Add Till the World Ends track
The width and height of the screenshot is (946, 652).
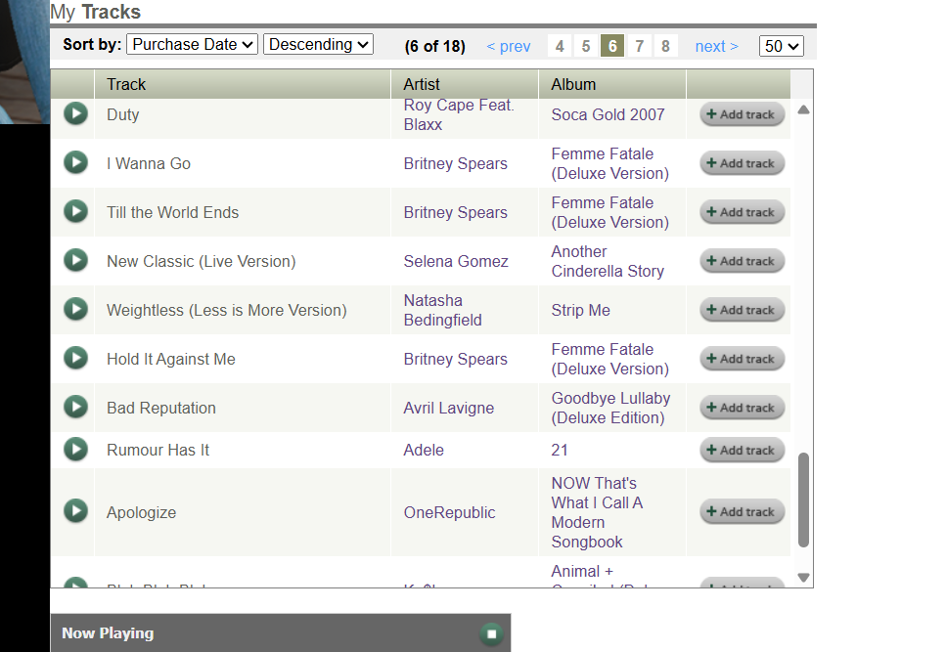(x=742, y=212)
